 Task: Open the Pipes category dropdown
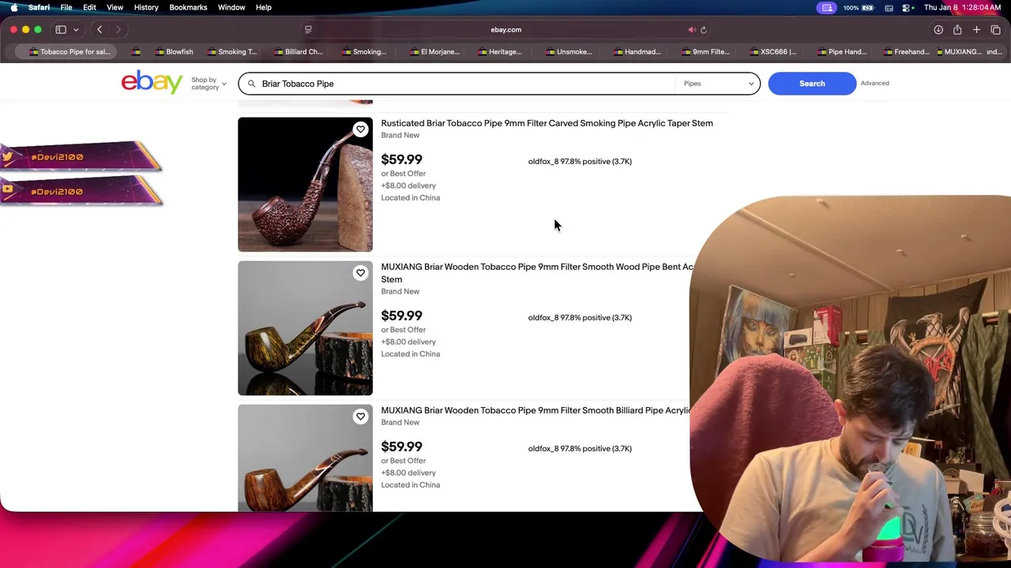pyautogui.click(x=719, y=84)
